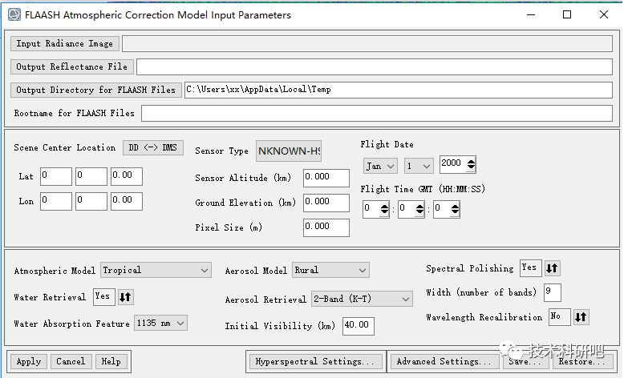624x378 pixels.
Task: Click the Rootname for FLAASH Files field
Action: pos(377,113)
